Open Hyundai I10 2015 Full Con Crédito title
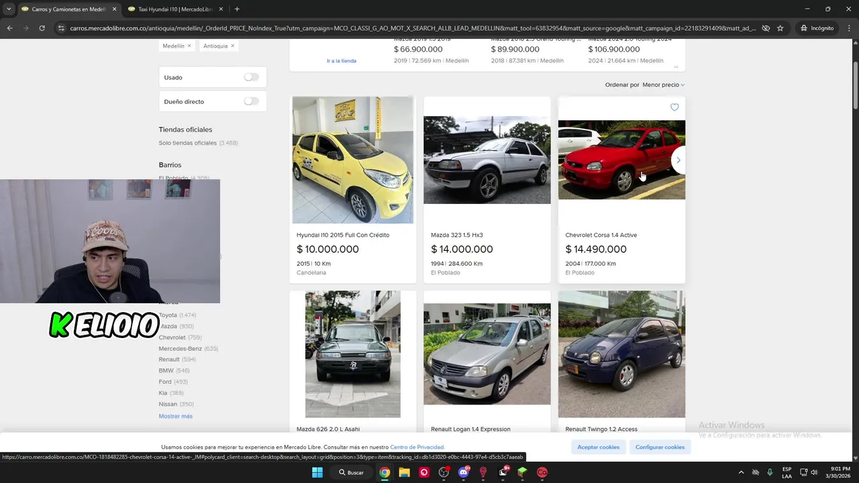 click(343, 235)
